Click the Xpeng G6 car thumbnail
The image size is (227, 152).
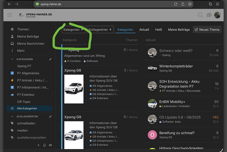point(74,89)
